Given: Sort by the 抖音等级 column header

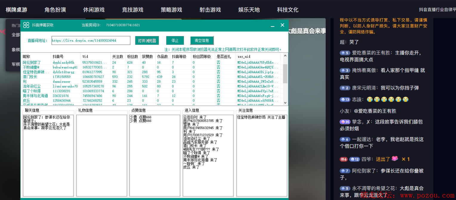Looking at the screenshot, I should click(x=180, y=57).
